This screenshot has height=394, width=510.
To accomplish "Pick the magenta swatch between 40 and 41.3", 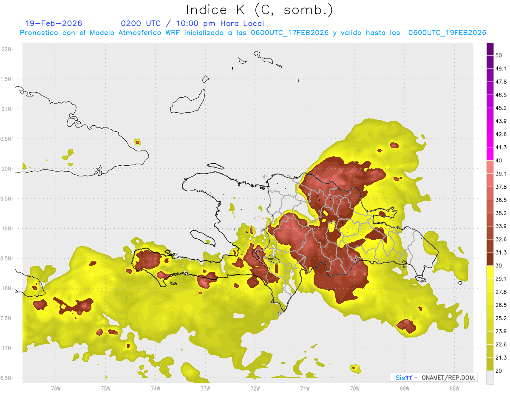I will (490, 154).
